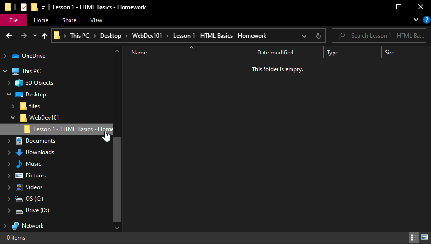Switch to the Home ribbon tab
Image resolution: width=431 pixels, height=244 pixels.
(41, 20)
